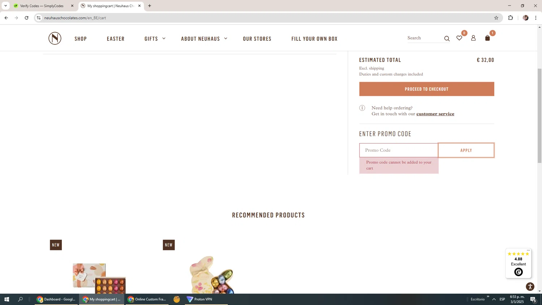This screenshot has height=305, width=542.
Task: Open the orange app icon in taskbar
Action: click(x=177, y=299)
